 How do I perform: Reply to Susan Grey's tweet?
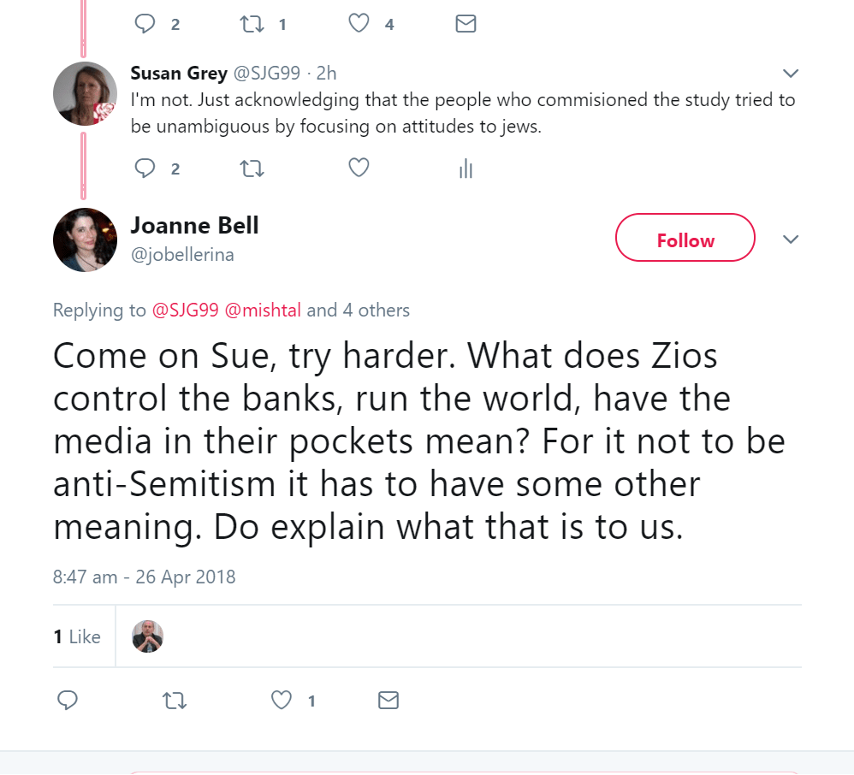click(x=145, y=169)
